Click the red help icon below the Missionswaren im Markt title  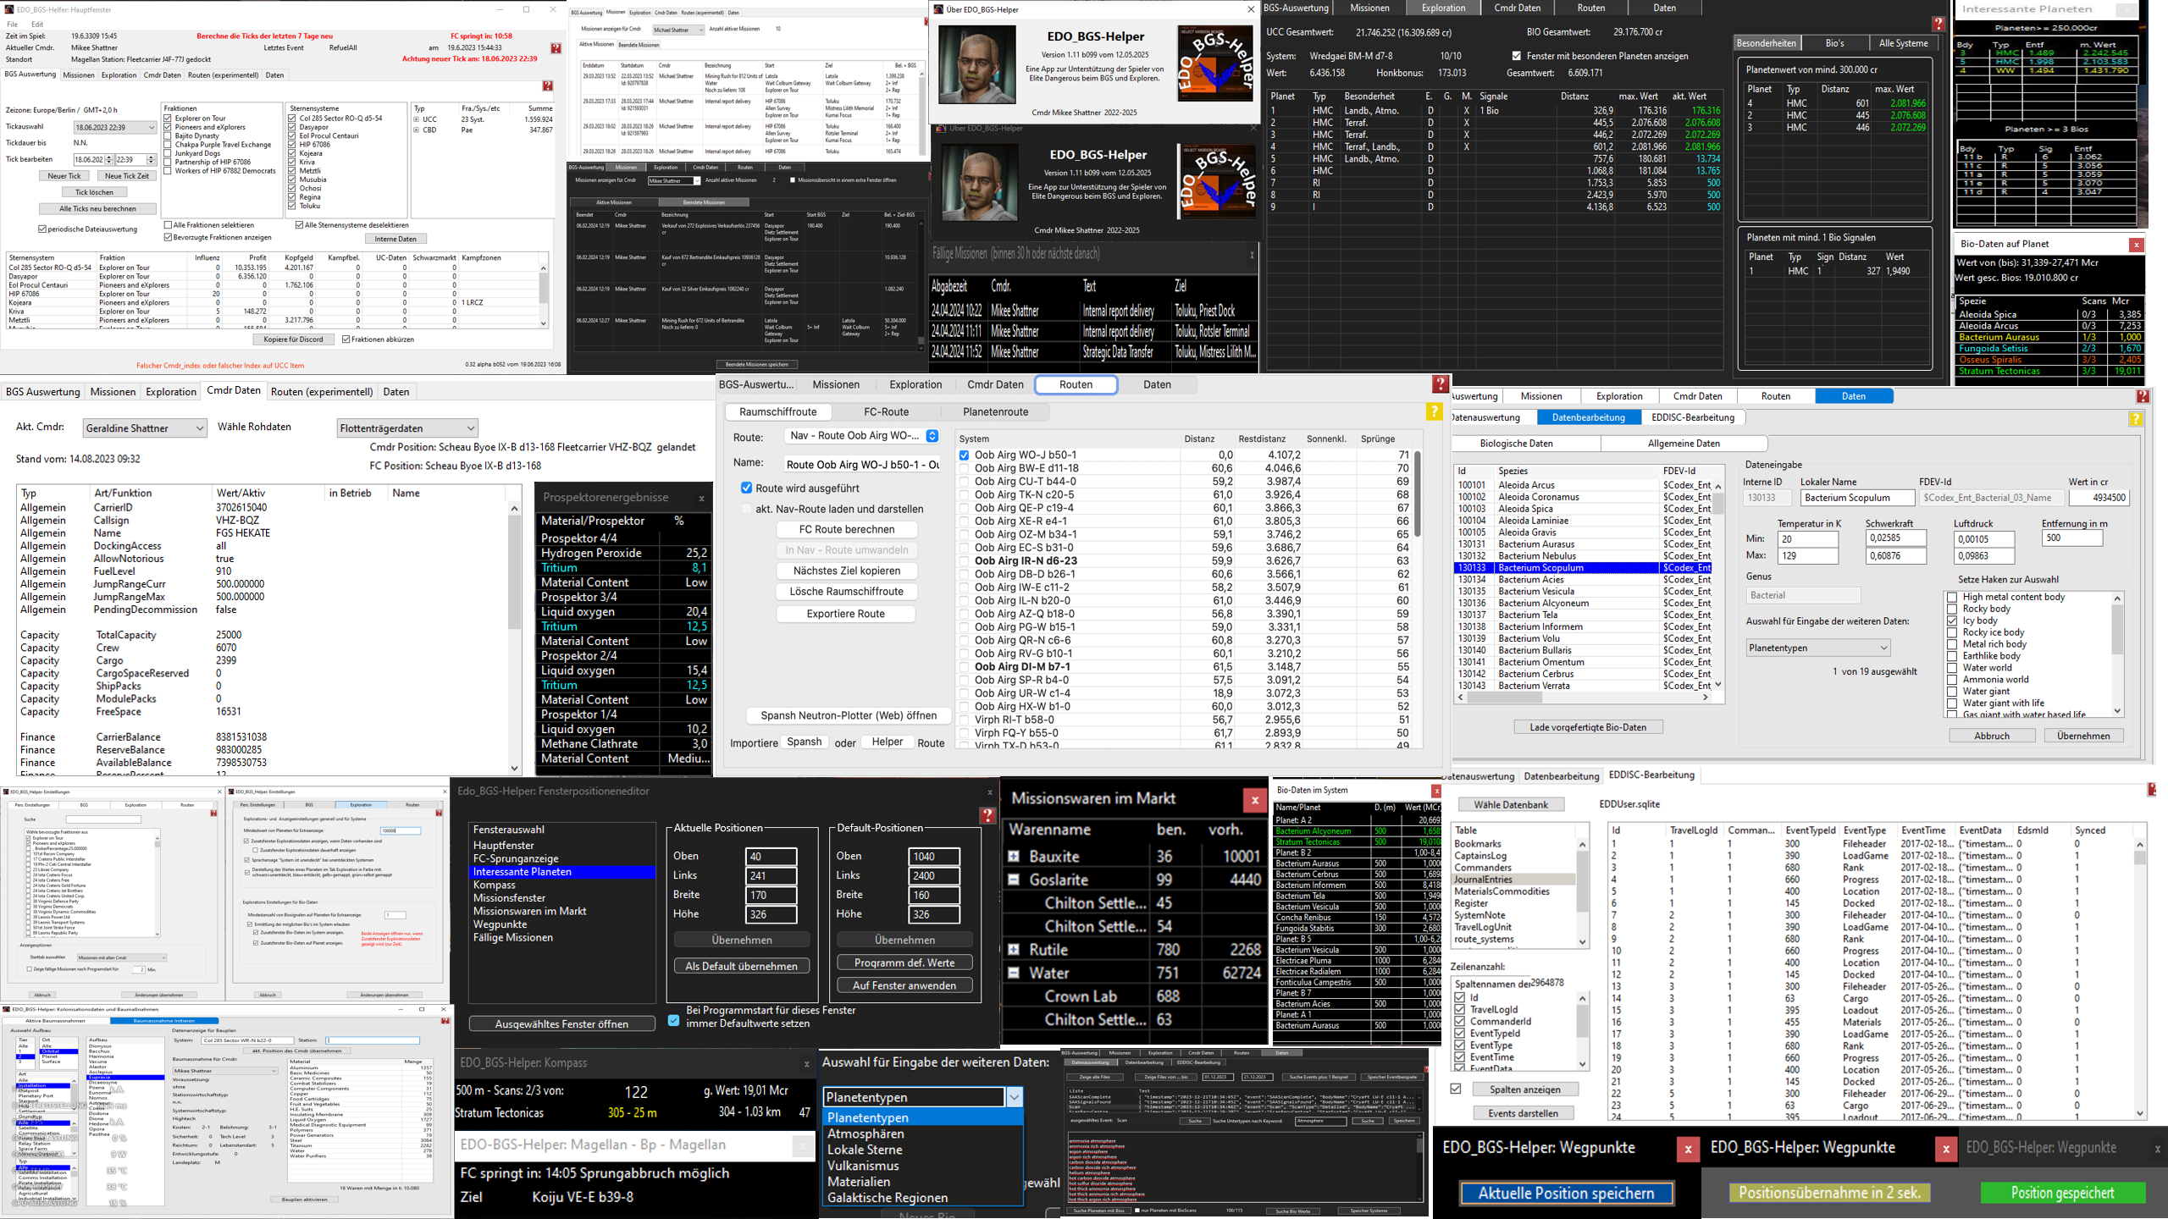pos(987,815)
